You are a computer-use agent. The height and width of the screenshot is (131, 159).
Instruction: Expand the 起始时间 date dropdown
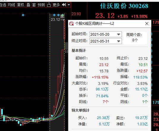coord(119,35)
